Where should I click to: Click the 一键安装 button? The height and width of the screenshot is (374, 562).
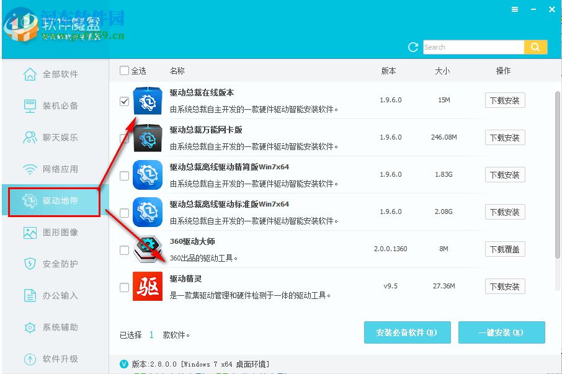tap(501, 332)
